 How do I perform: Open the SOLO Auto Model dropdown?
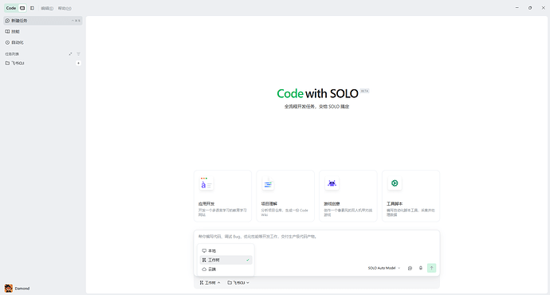[x=384, y=268]
